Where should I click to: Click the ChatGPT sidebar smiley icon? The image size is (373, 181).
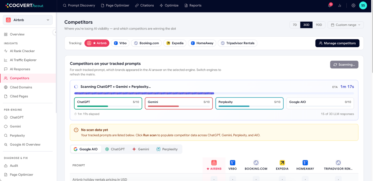pyautogui.click(x=6, y=117)
